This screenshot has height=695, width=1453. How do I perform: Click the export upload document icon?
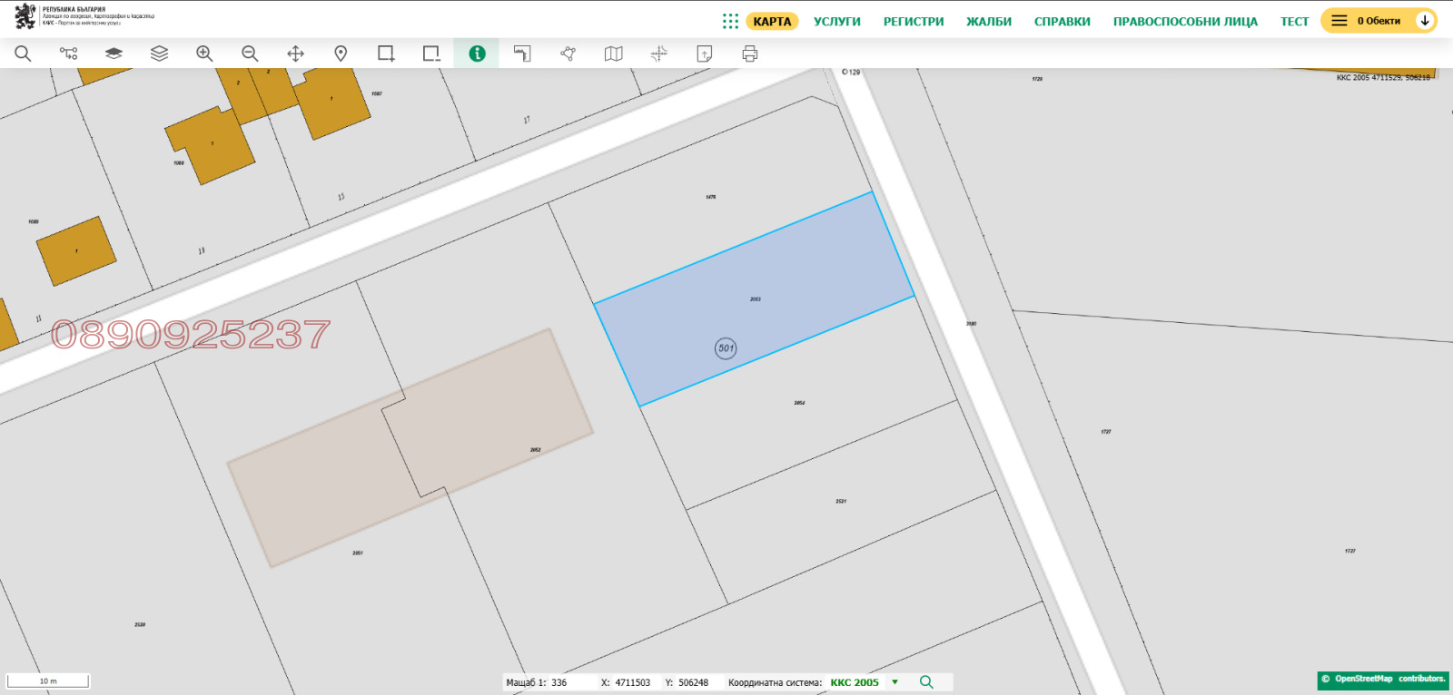(704, 54)
